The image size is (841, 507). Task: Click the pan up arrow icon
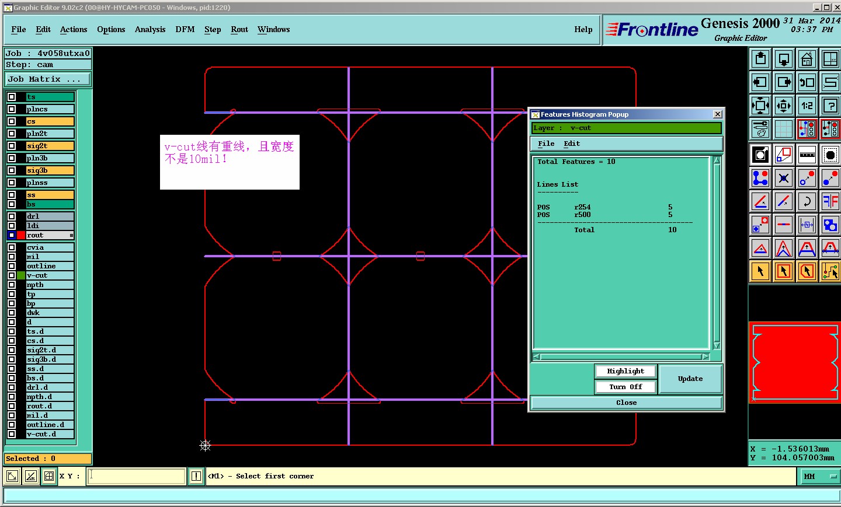coord(760,59)
